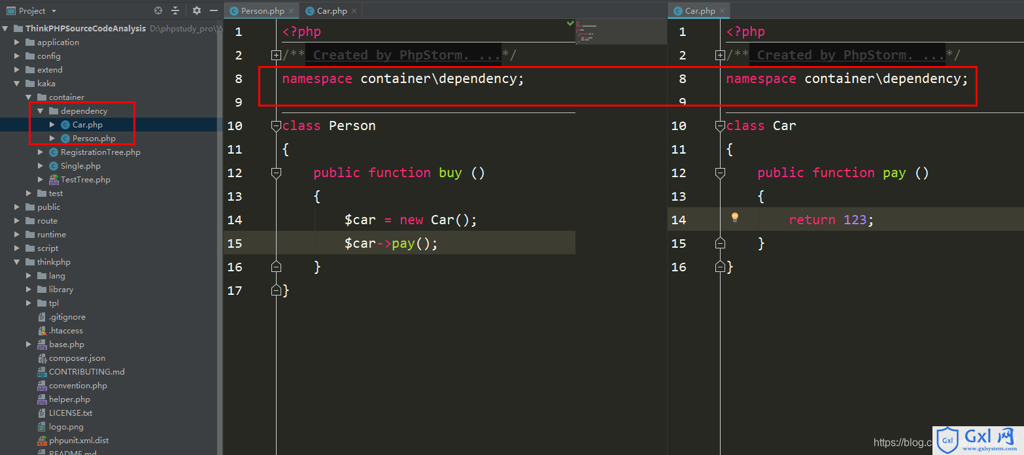The image size is (1024, 455).
Task: Locate the opened file in Project tree
Action: [x=158, y=10]
